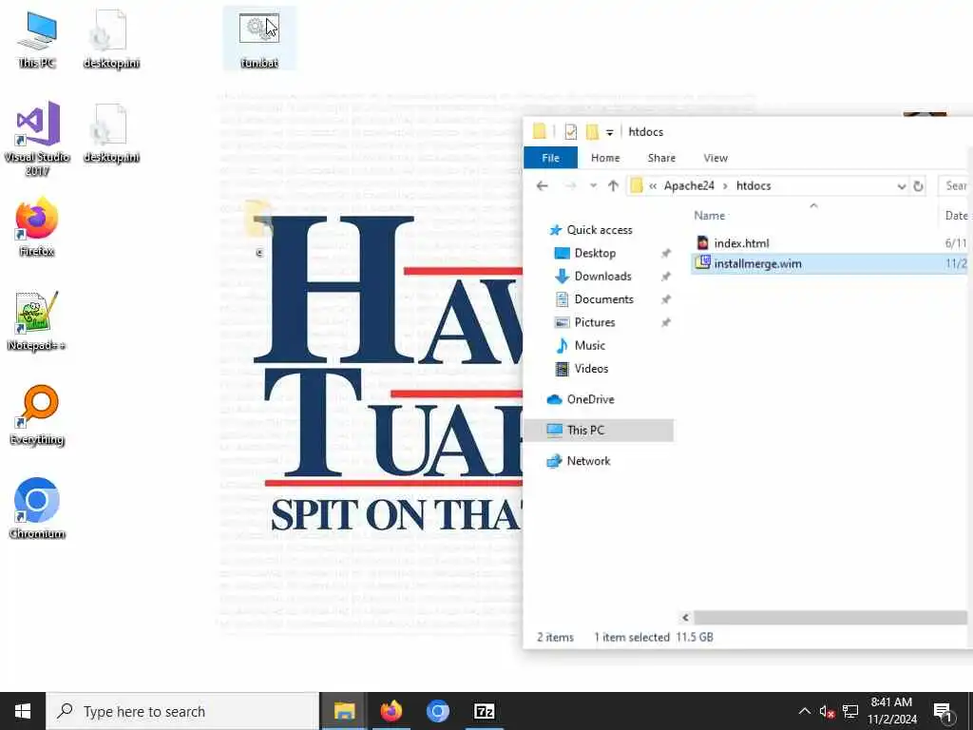Select the desktop.ini beside Visual Studio
The height and width of the screenshot is (730, 973).
pyautogui.click(x=111, y=134)
